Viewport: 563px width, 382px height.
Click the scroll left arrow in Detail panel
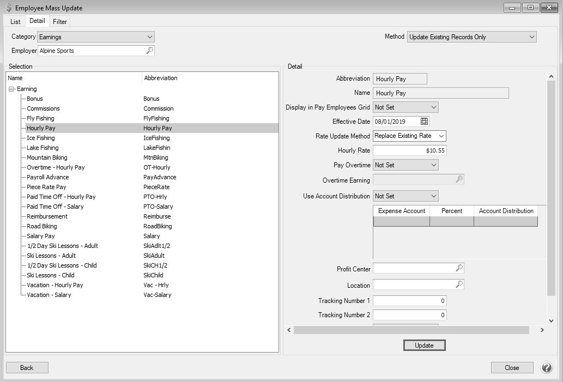(x=289, y=330)
